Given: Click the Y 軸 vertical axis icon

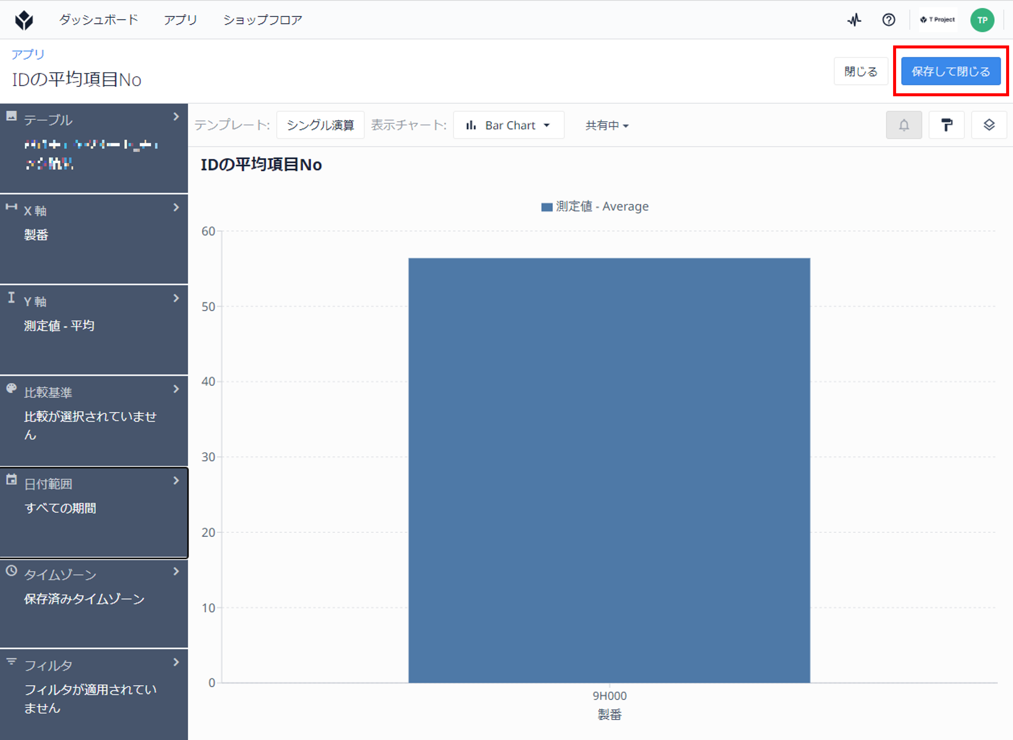Looking at the screenshot, I should 12,297.
